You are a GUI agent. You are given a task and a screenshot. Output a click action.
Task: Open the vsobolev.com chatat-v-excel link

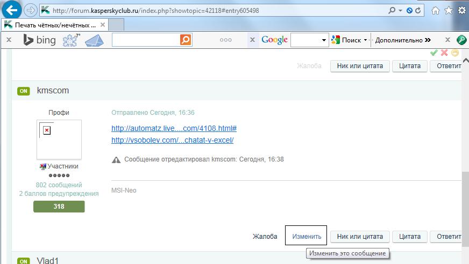point(172,140)
